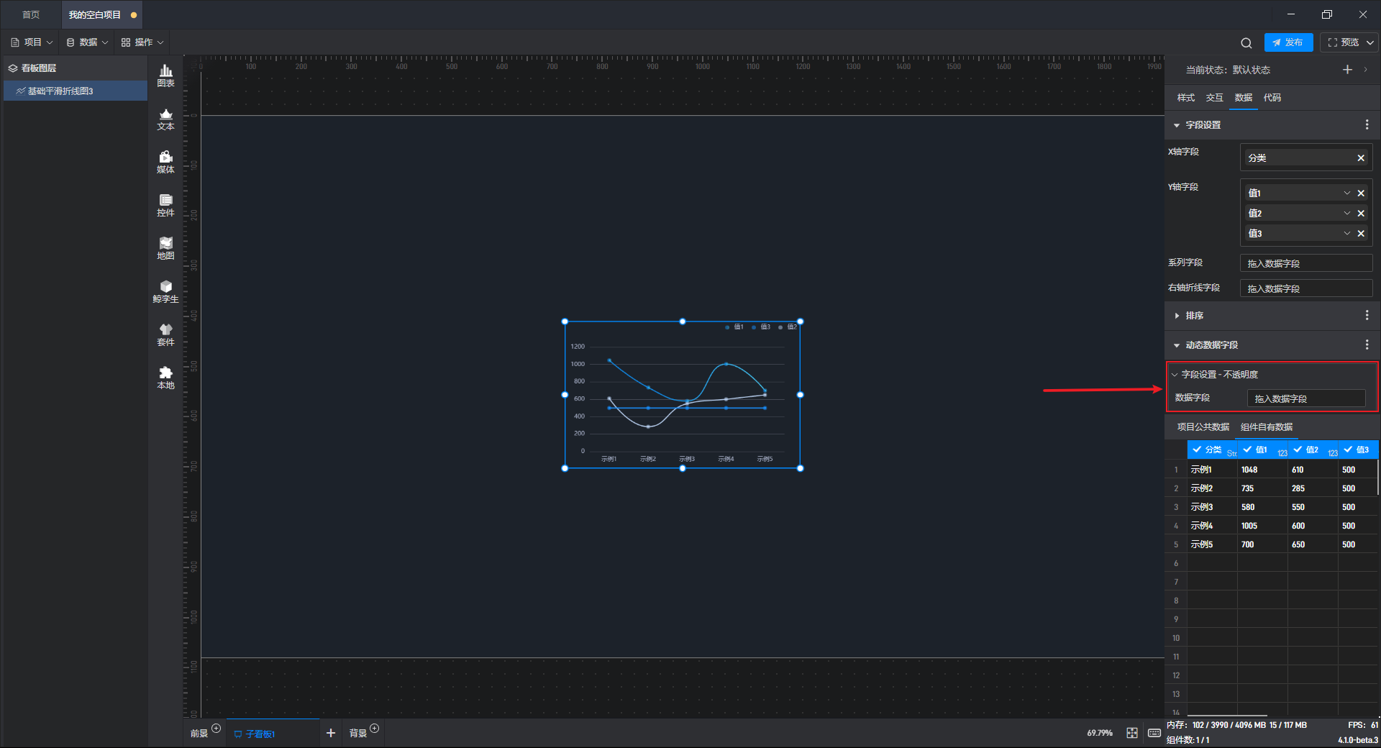Go to the 首页 home tab
Screen dimensions: 1381x748
[x=31, y=15]
